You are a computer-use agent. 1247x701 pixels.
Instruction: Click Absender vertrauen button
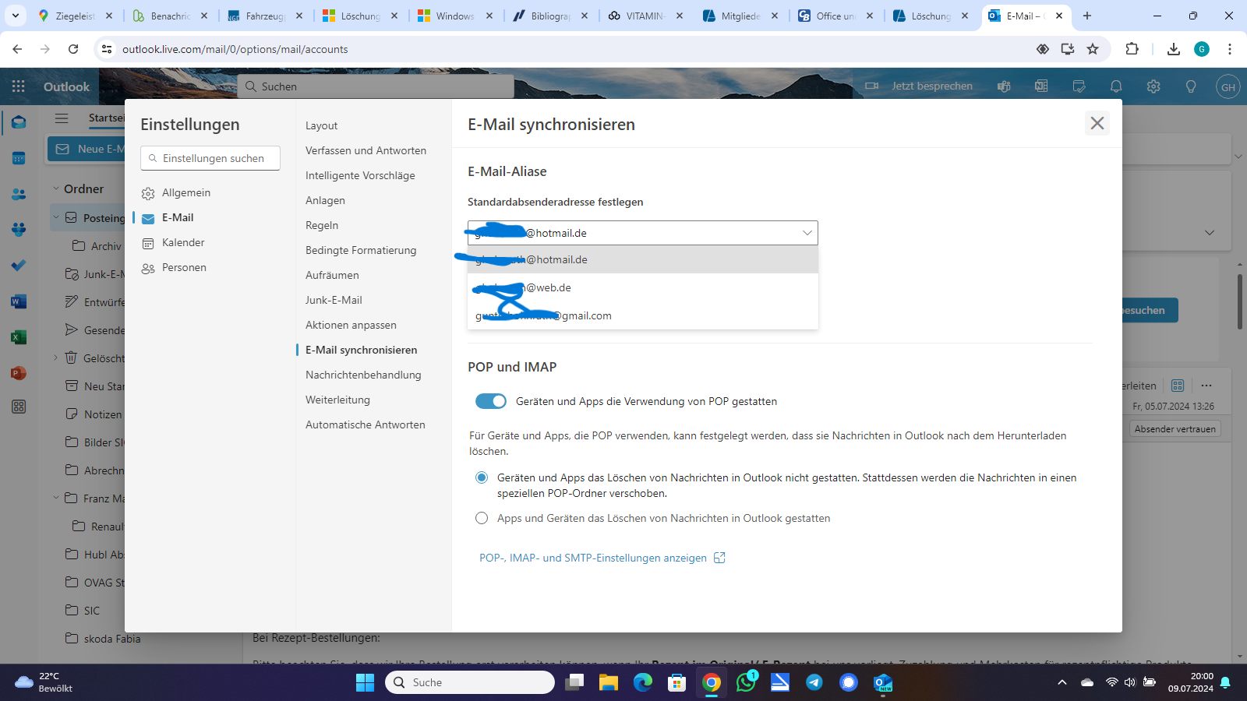point(1175,429)
